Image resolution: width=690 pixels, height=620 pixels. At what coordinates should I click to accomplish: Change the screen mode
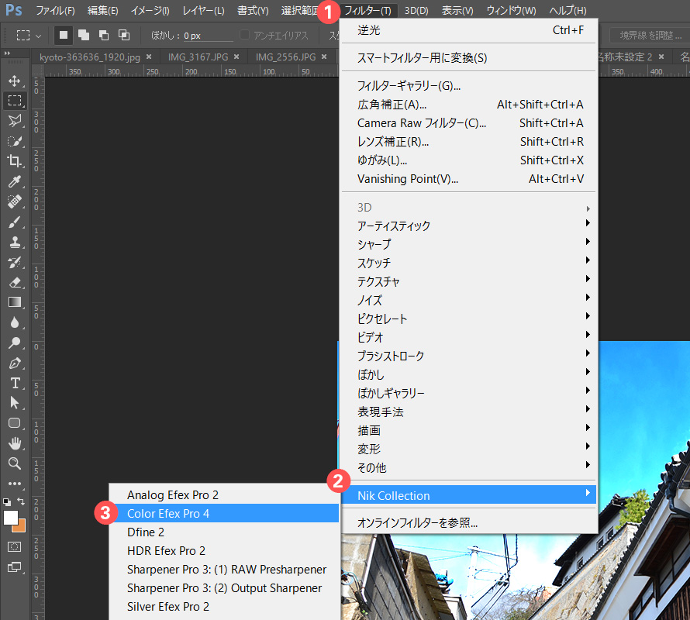(x=15, y=567)
